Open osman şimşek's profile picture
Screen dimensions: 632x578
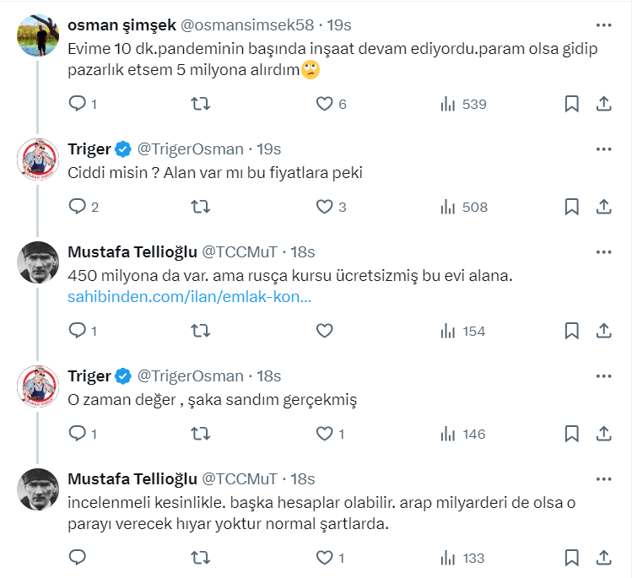tap(38, 35)
